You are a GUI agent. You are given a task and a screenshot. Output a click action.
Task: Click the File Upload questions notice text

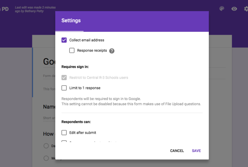131,104
